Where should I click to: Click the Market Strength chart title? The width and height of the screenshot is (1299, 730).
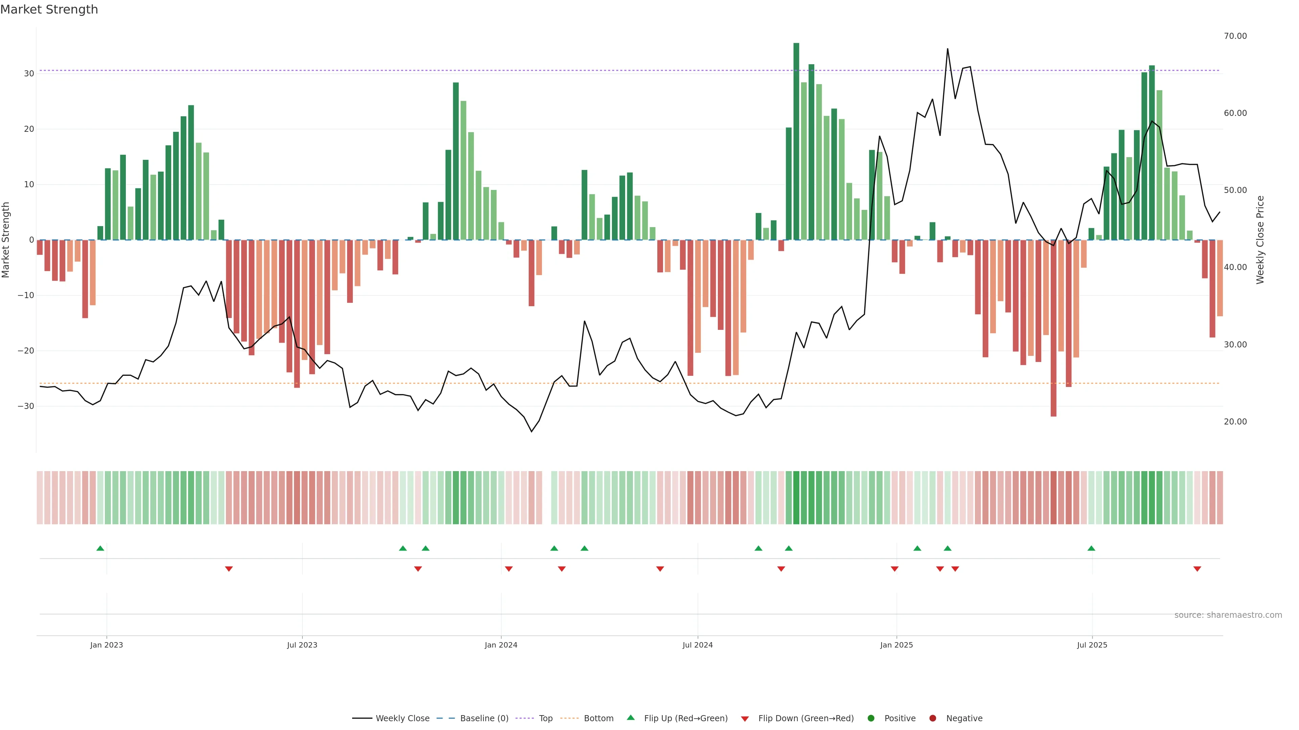(x=49, y=9)
